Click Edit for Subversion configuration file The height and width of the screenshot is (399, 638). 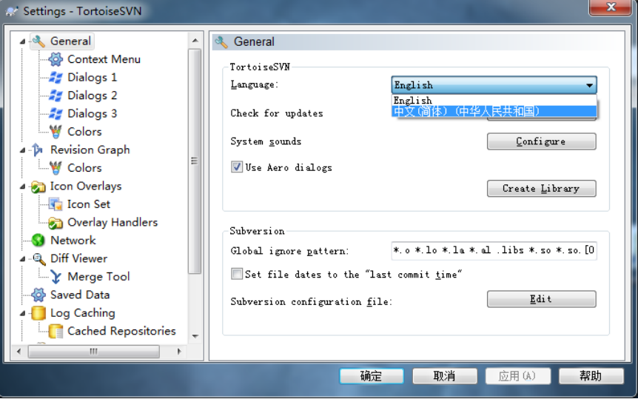(541, 299)
